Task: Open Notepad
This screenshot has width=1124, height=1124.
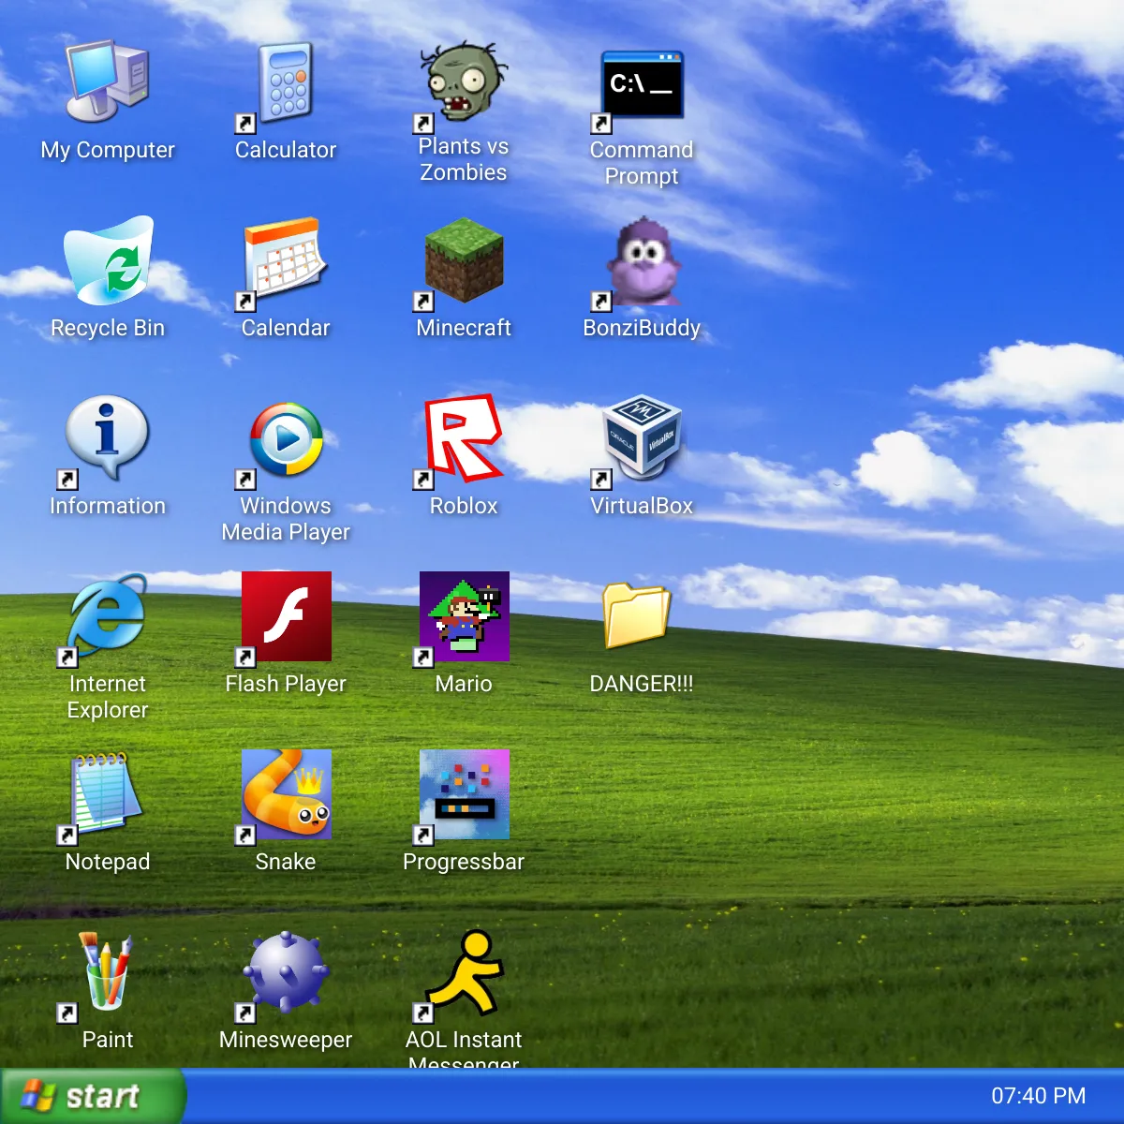Action: pos(106,794)
